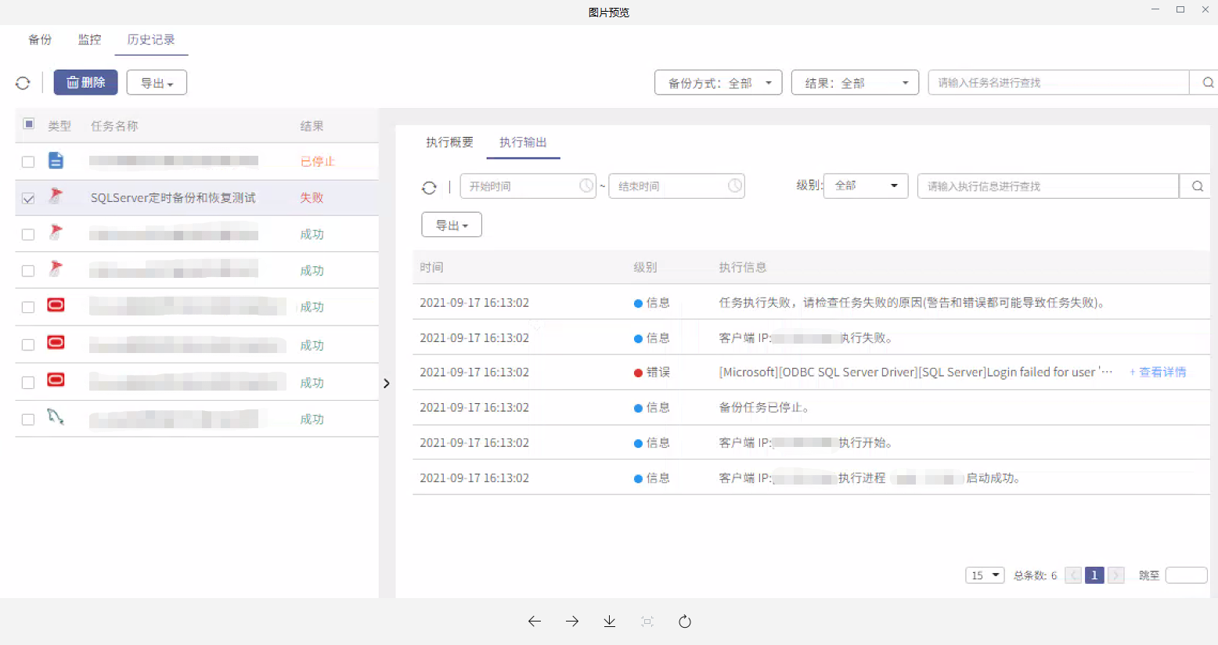
Task: Open the 执行概要 tab
Action: click(449, 142)
